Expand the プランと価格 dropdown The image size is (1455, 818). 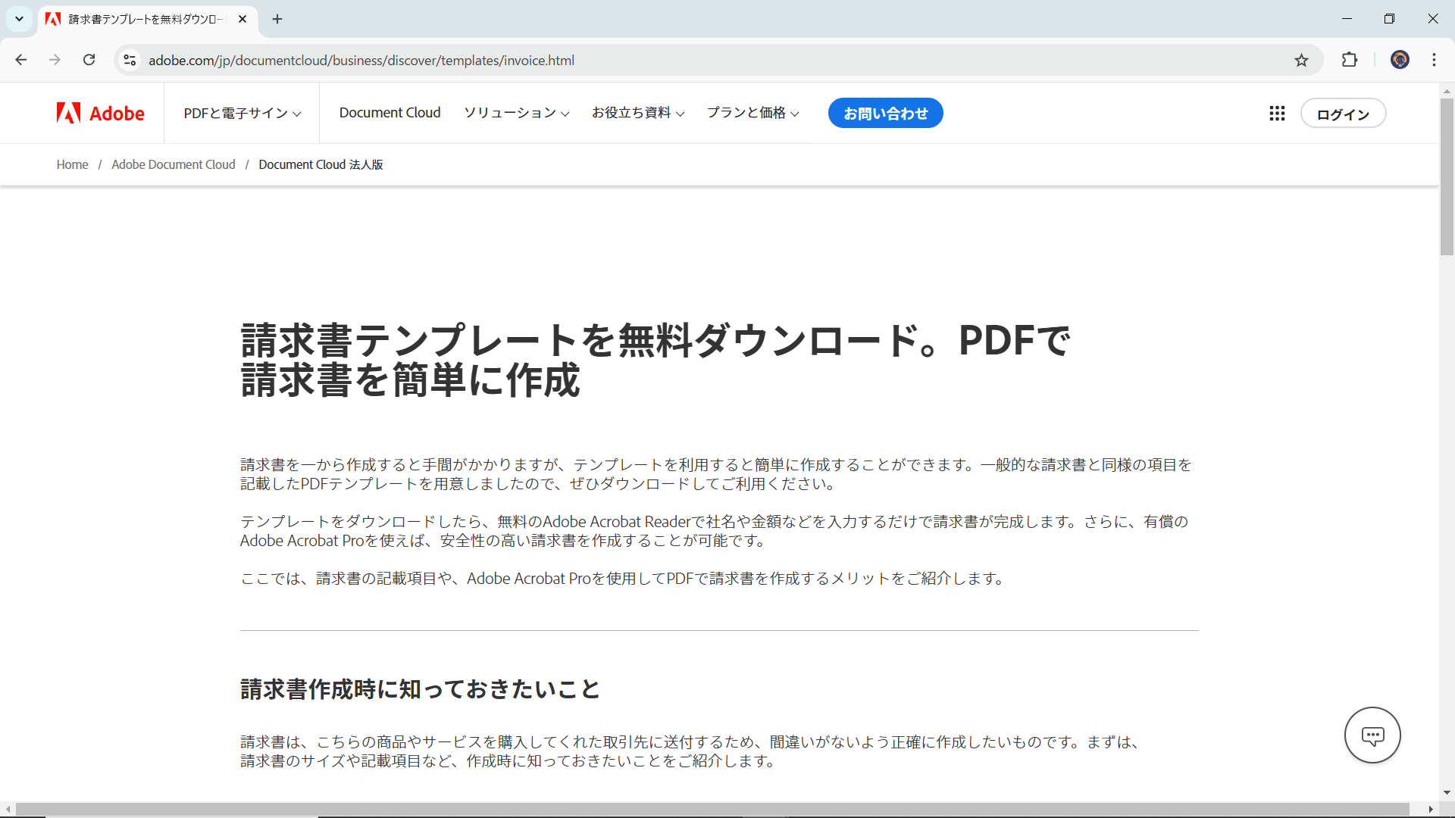(753, 113)
